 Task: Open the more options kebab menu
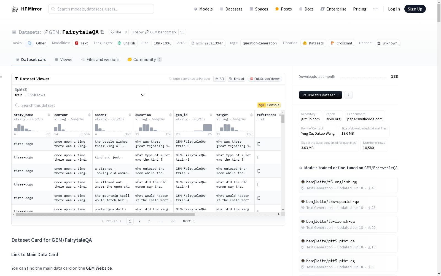pos(349,95)
